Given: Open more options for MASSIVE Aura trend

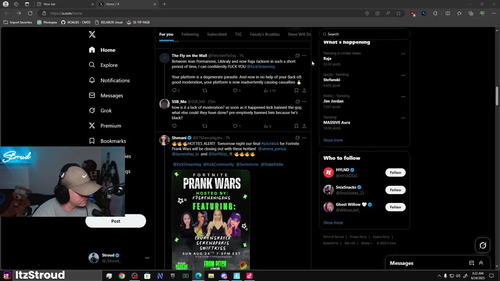Looking at the screenshot, I should (x=403, y=118).
